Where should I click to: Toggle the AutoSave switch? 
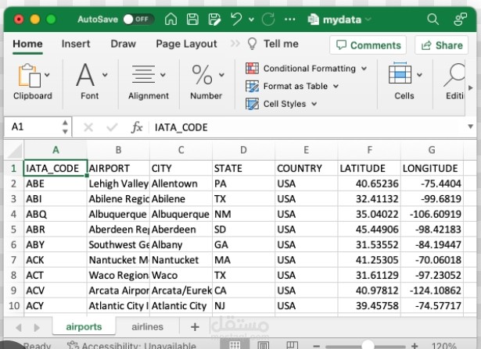point(138,20)
